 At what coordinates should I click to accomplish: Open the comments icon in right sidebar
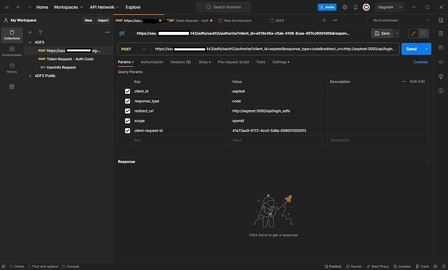[441, 47]
